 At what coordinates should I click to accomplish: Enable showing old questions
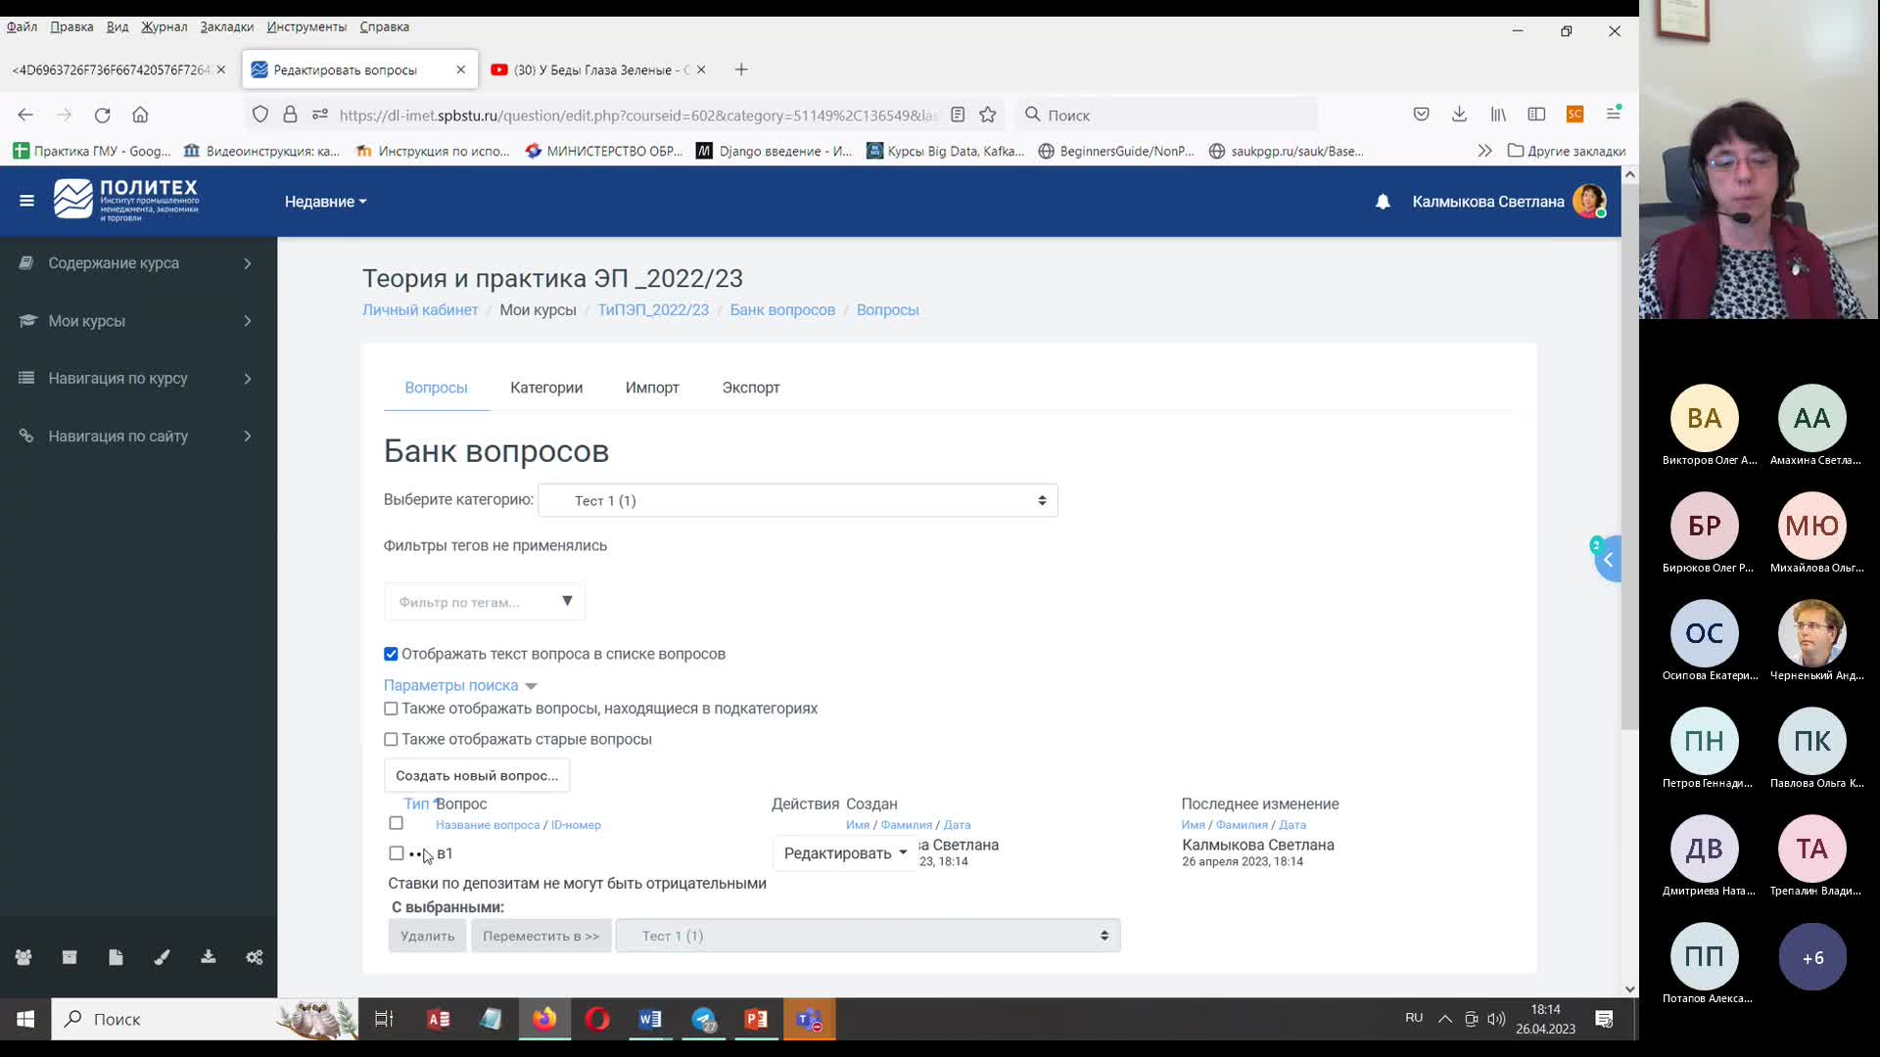(x=391, y=739)
